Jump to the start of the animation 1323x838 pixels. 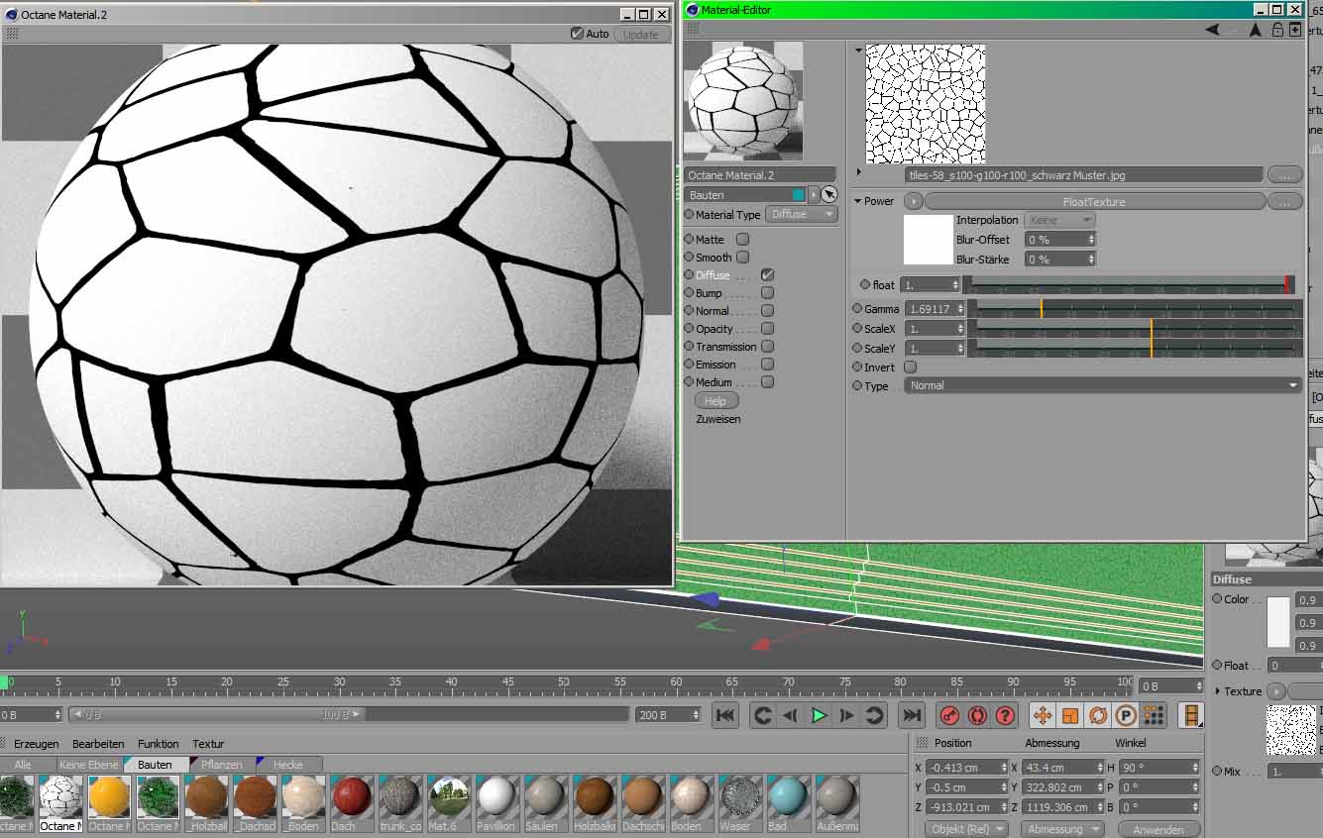point(725,715)
